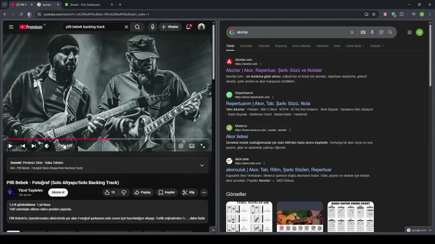
Task: Open YouTube notifications bell
Action: click(189, 27)
